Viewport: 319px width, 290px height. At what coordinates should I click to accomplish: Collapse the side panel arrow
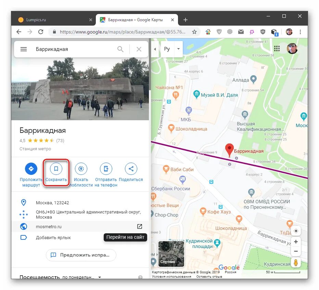[155, 49]
